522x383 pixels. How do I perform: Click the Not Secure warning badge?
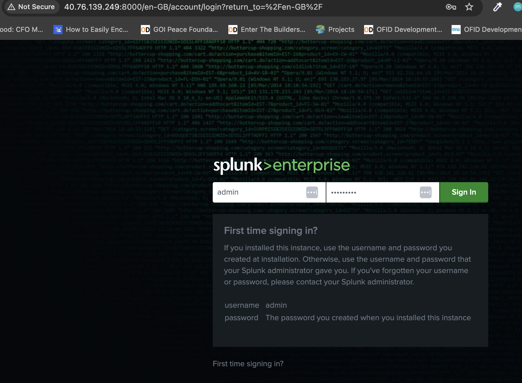31,7
